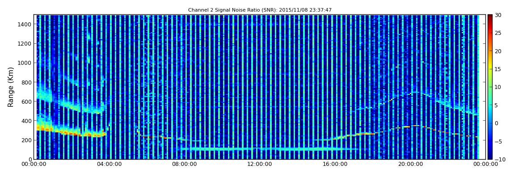The width and height of the screenshot is (514, 182).
Task: Click the colorbar value 30
Action: [x=498, y=15]
